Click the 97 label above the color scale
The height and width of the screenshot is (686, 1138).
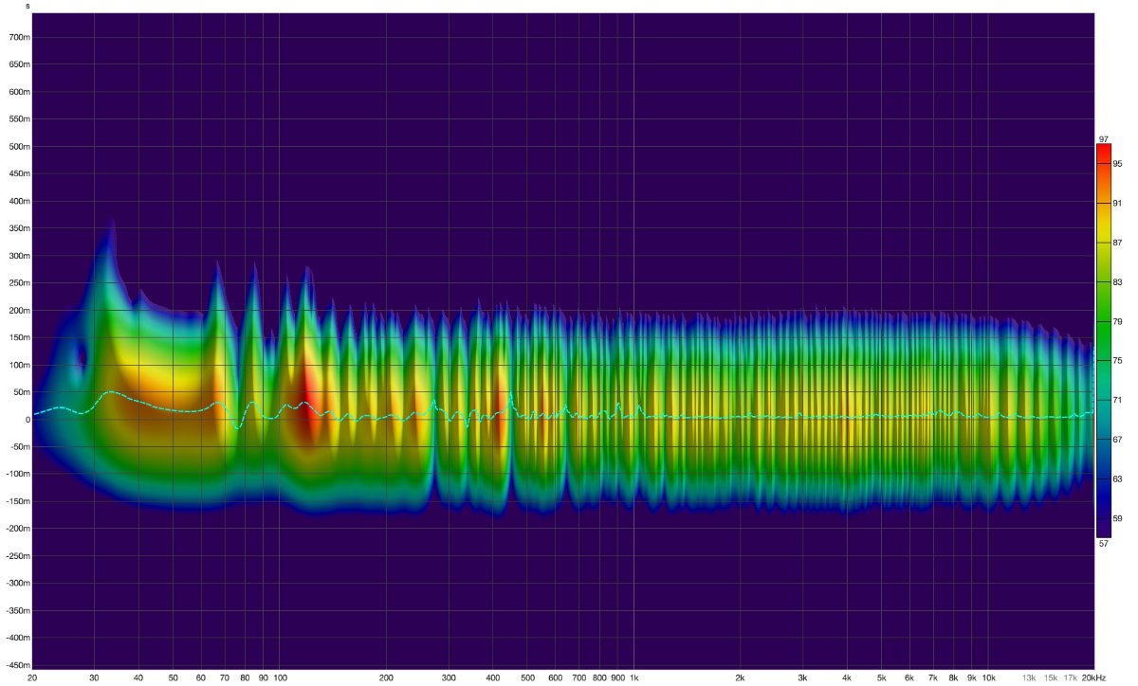pos(1103,139)
